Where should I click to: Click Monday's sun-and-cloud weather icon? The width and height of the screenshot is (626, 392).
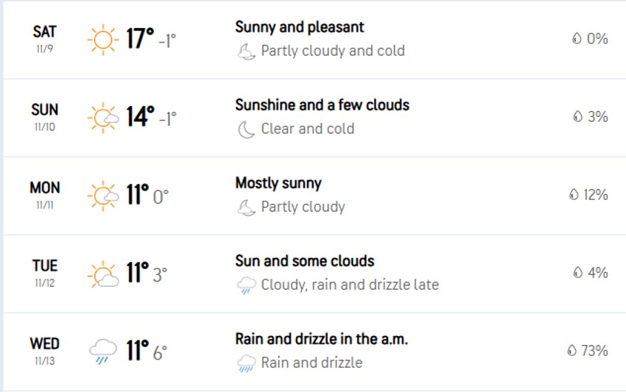coord(103,195)
